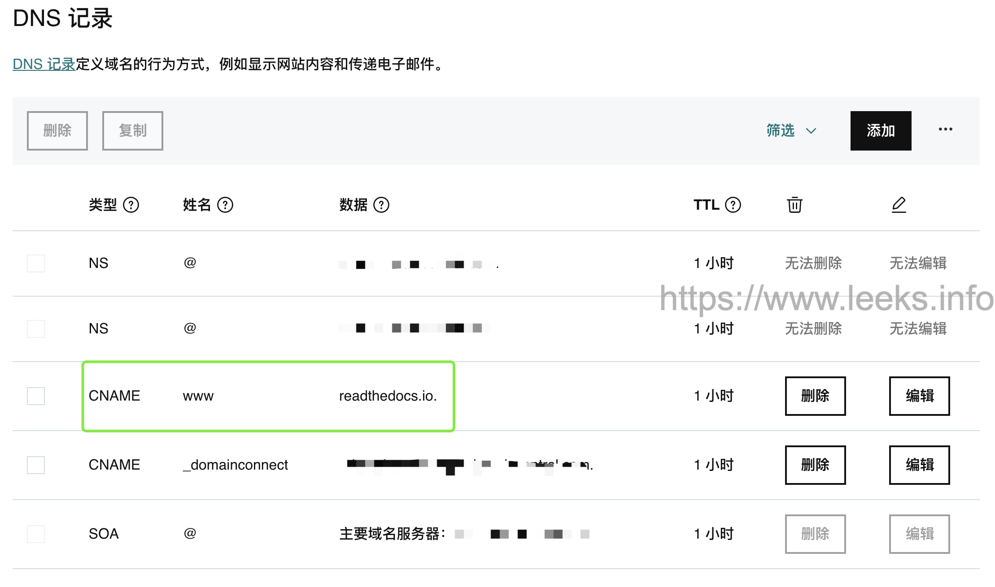Viewport: 995px width, 587px height.
Task: Click the pencil edit icon in header
Action: [899, 205]
